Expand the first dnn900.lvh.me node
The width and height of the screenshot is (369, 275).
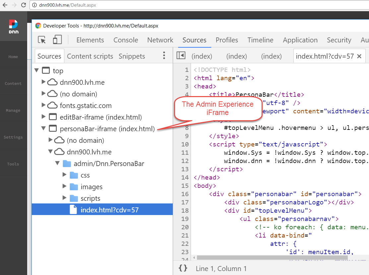(x=43, y=82)
